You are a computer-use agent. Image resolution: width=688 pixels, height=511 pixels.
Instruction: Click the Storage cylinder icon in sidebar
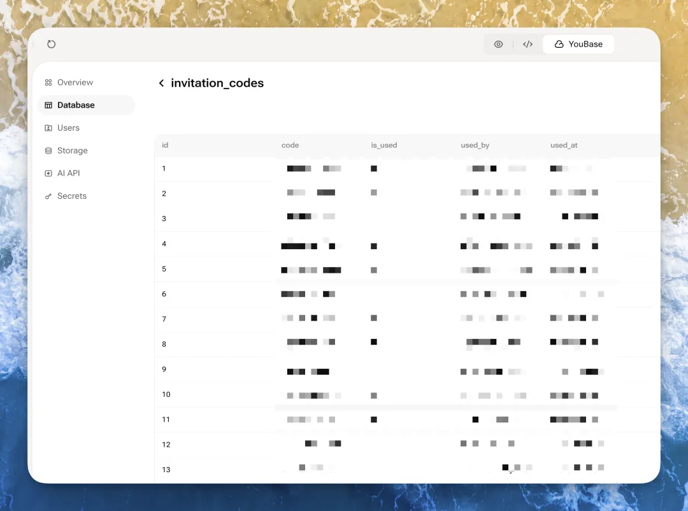tap(48, 151)
